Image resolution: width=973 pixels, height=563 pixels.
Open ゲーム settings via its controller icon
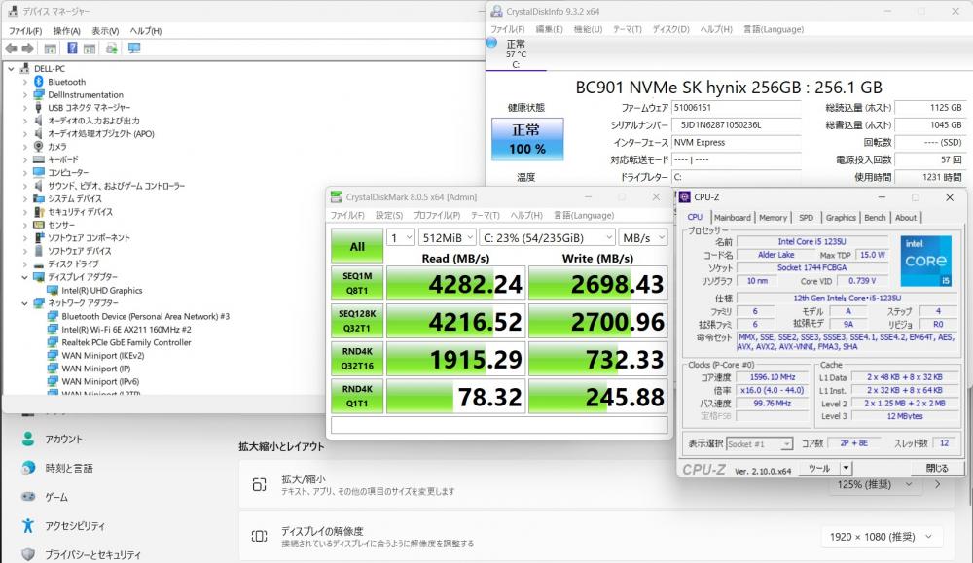pyautogui.click(x=28, y=497)
